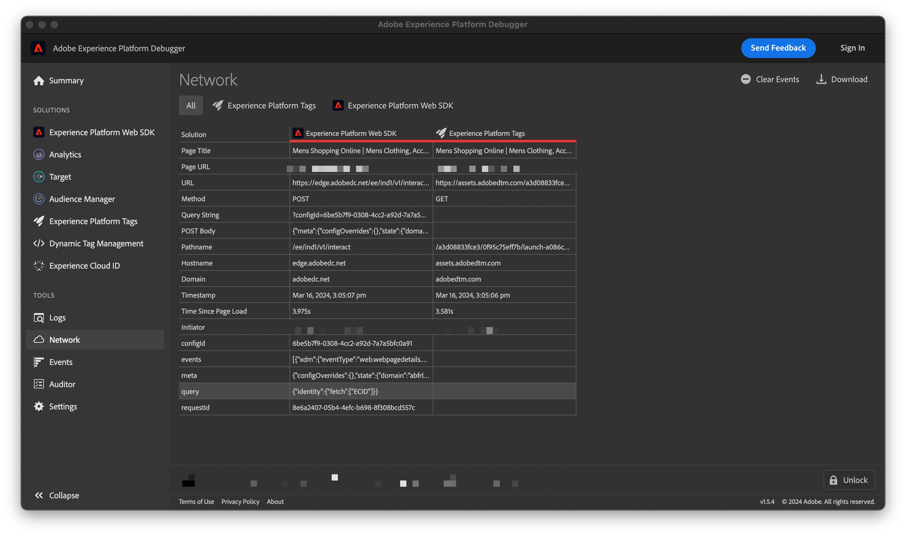Click the Events tool icon
Viewport: 906px width, 536px height.
[39, 362]
